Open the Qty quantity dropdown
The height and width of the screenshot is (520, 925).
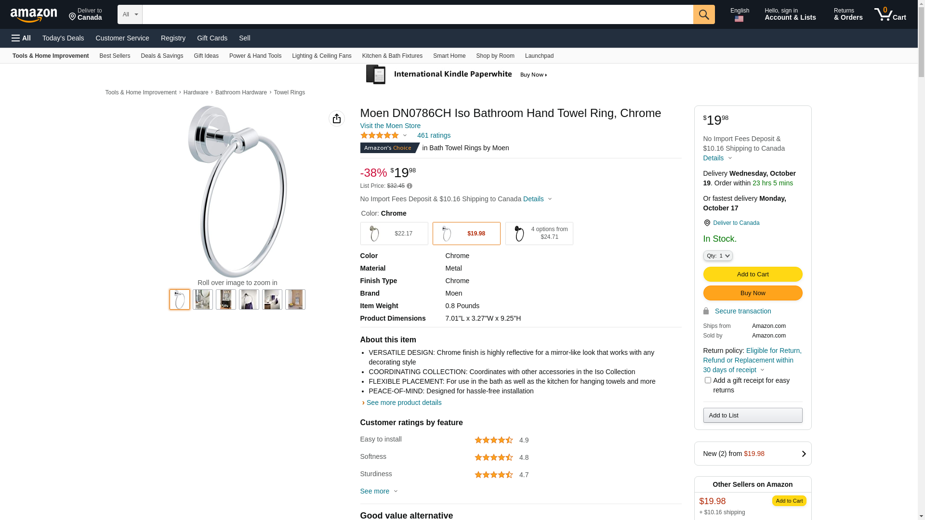click(717, 256)
